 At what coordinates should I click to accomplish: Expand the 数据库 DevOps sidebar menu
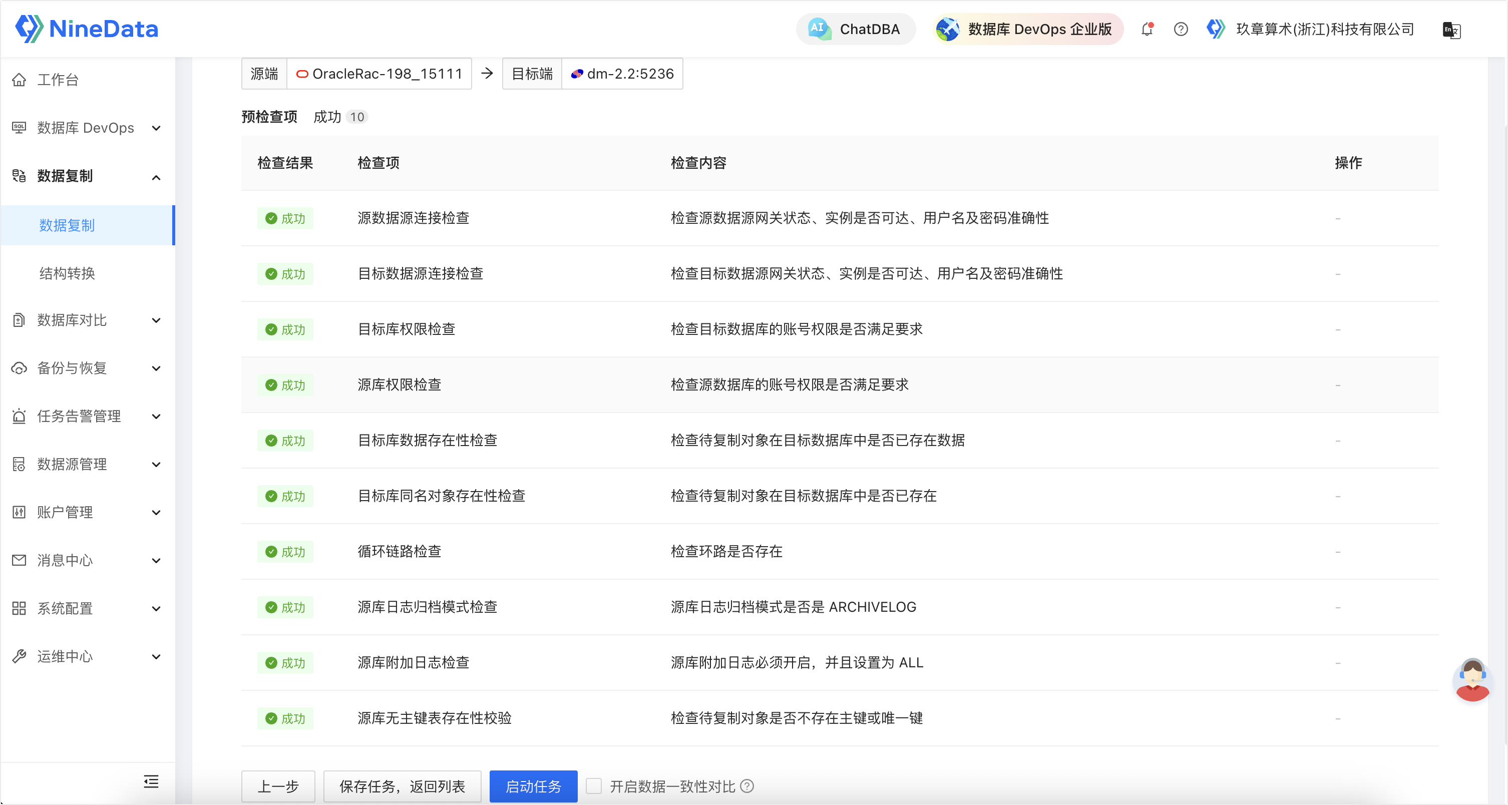(86, 128)
